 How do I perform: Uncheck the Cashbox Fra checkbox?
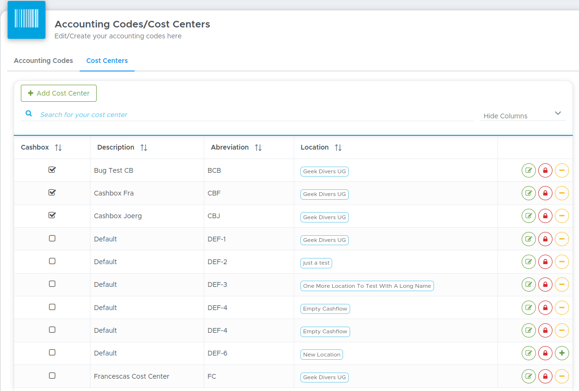[x=52, y=193]
